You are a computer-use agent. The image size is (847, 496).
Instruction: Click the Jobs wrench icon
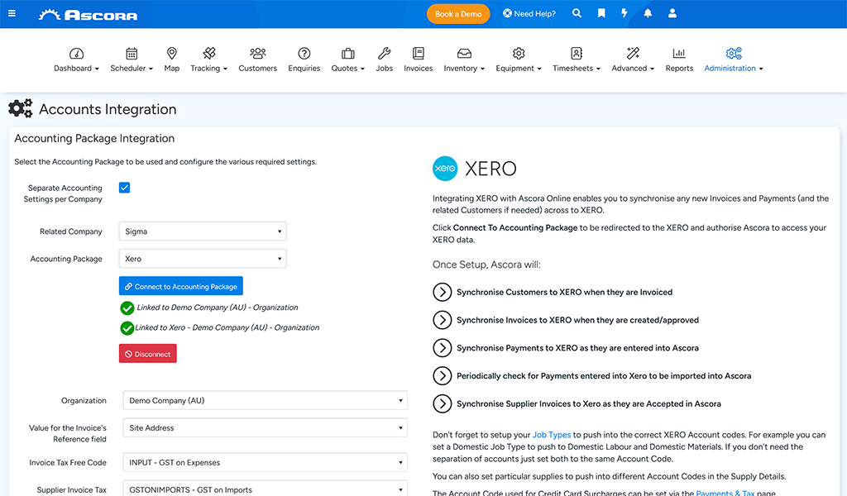[x=384, y=54]
